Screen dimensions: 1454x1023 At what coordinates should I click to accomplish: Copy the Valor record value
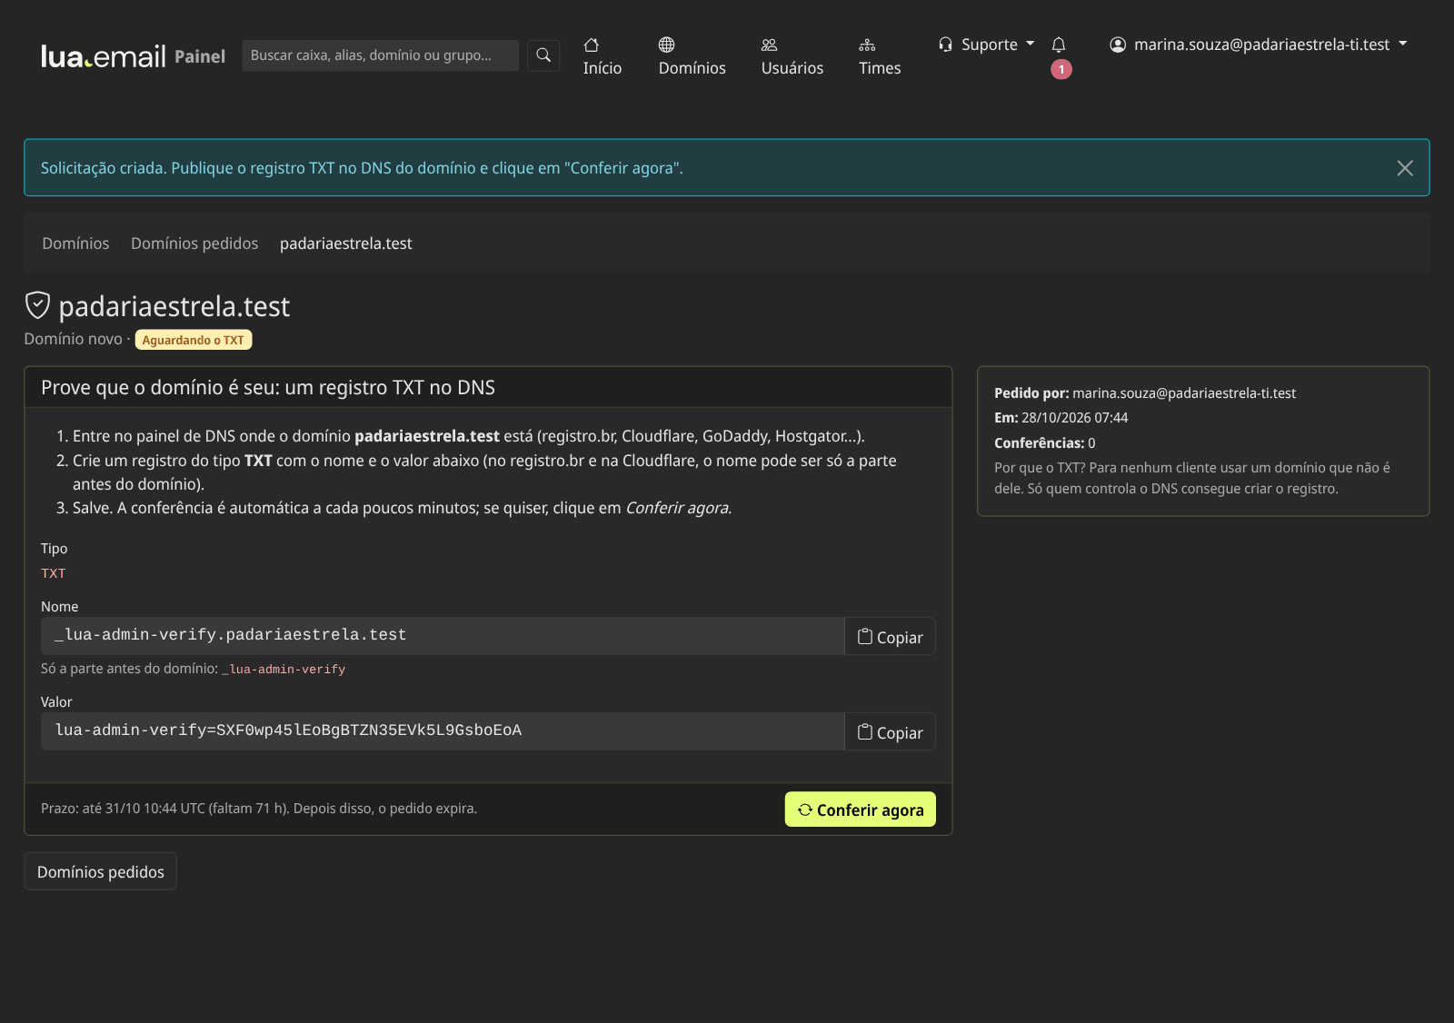click(890, 732)
